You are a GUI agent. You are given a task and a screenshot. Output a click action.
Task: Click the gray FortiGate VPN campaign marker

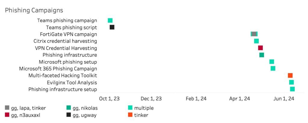point(254,34)
